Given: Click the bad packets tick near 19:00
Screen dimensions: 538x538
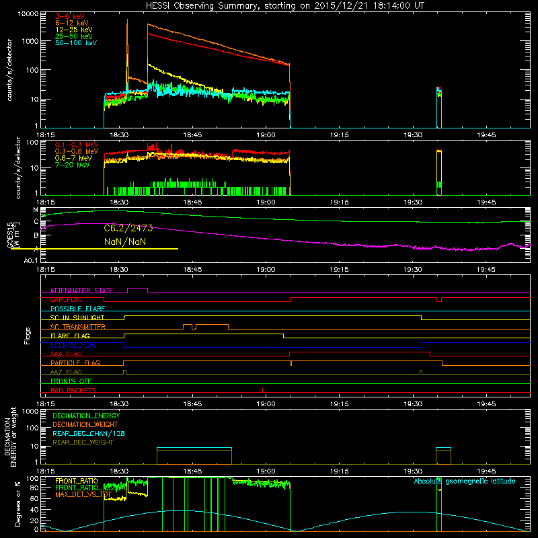Looking at the screenshot, I should [x=262, y=390].
